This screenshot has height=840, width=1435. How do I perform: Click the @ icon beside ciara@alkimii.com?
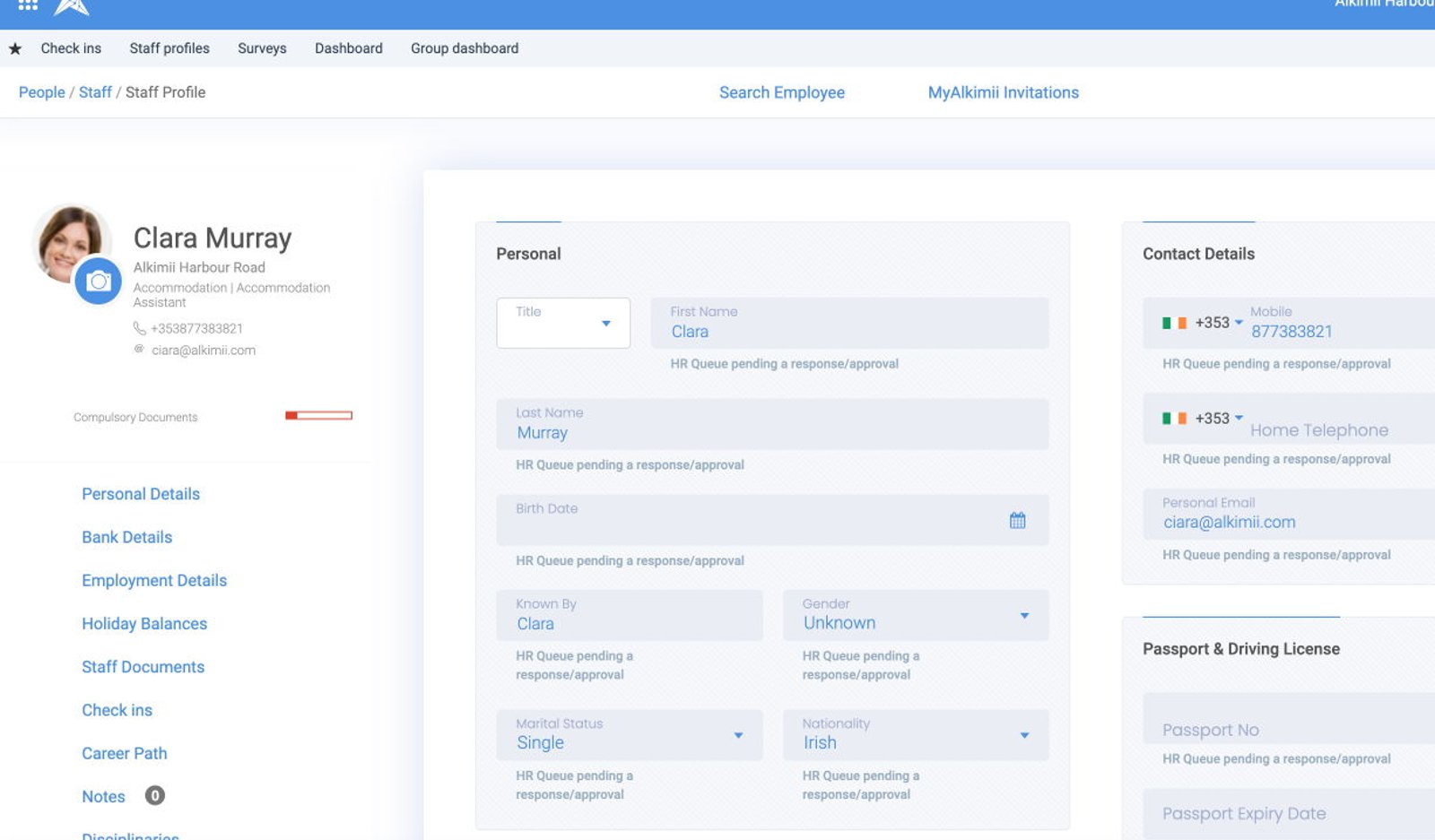click(139, 349)
